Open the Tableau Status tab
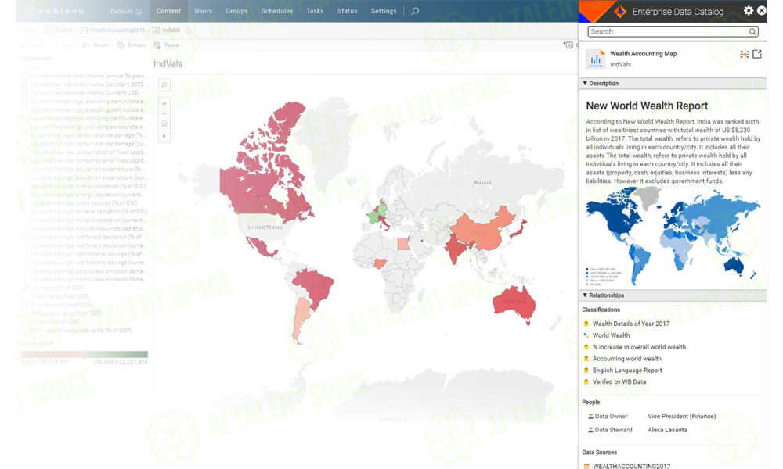Image resolution: width=783 pixels, height=469 pixels. [x=347, y=11]
